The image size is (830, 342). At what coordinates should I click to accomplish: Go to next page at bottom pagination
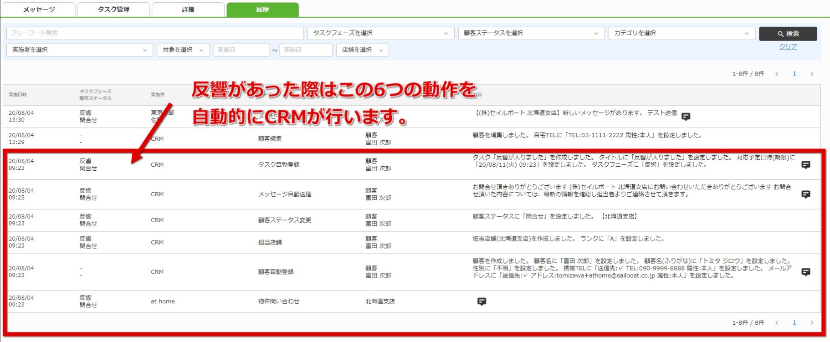tap(812, 322)
